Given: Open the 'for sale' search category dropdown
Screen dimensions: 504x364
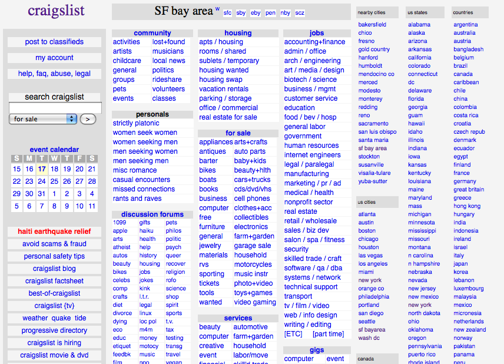Looking at the screenshot, I should (43, 119).
